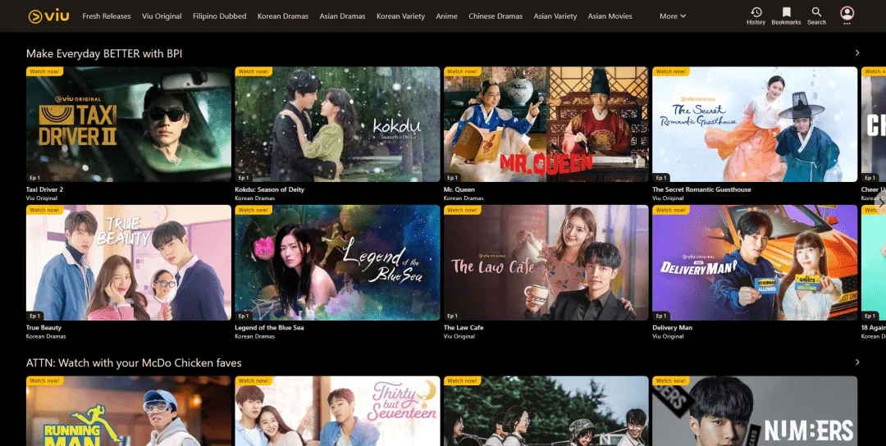The image size is (886, 446).
Task: Click Legend of the Blue Sea title text
Action: [x=270, y=327]
